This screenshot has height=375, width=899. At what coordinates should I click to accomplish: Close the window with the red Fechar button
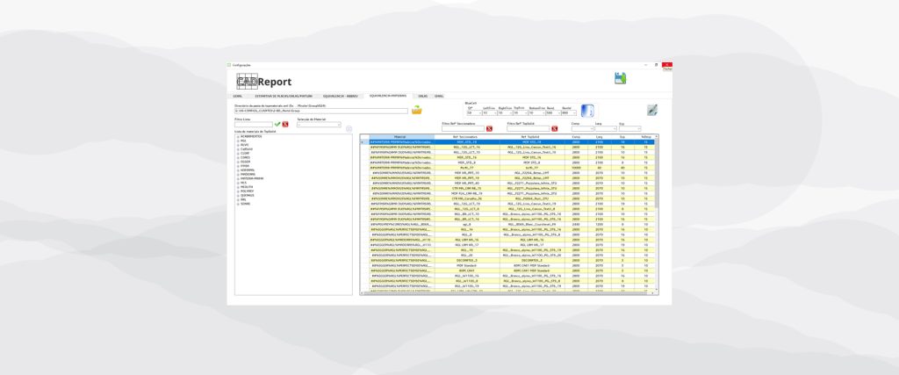667,65
